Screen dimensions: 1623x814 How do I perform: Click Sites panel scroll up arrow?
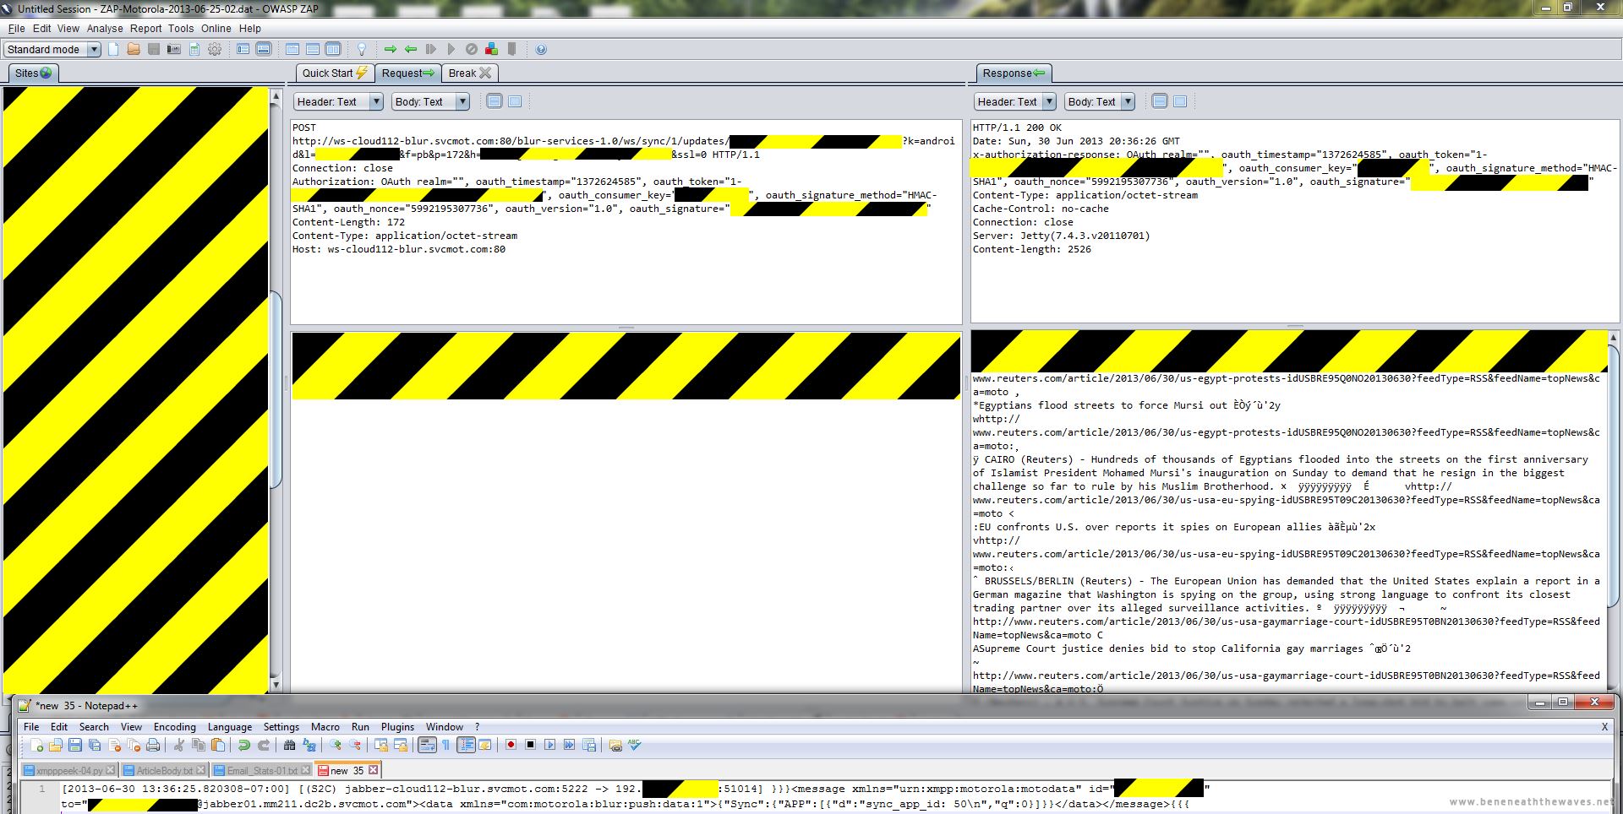[x=276, y=97]
